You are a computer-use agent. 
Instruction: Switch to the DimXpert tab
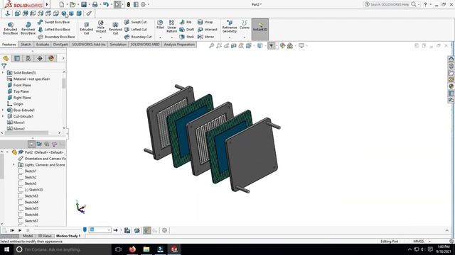click(60, 45)
